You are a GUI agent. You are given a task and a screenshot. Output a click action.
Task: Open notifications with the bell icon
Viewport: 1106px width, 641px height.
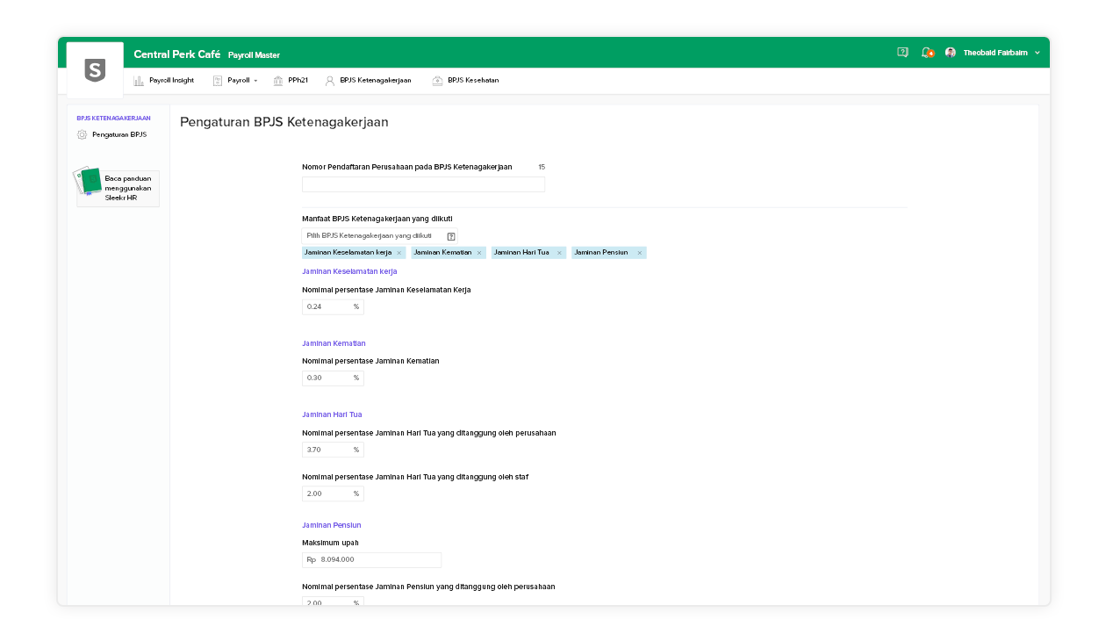coord(927,53)
